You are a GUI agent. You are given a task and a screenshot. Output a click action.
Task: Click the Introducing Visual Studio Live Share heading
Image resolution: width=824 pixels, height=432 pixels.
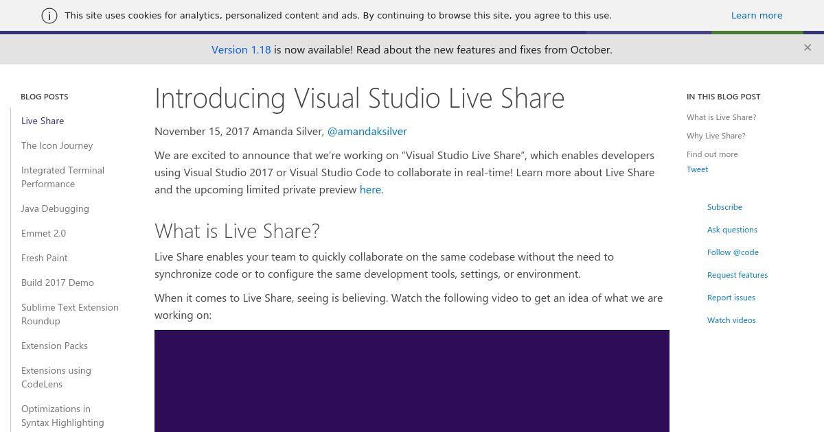click(359, 98)
